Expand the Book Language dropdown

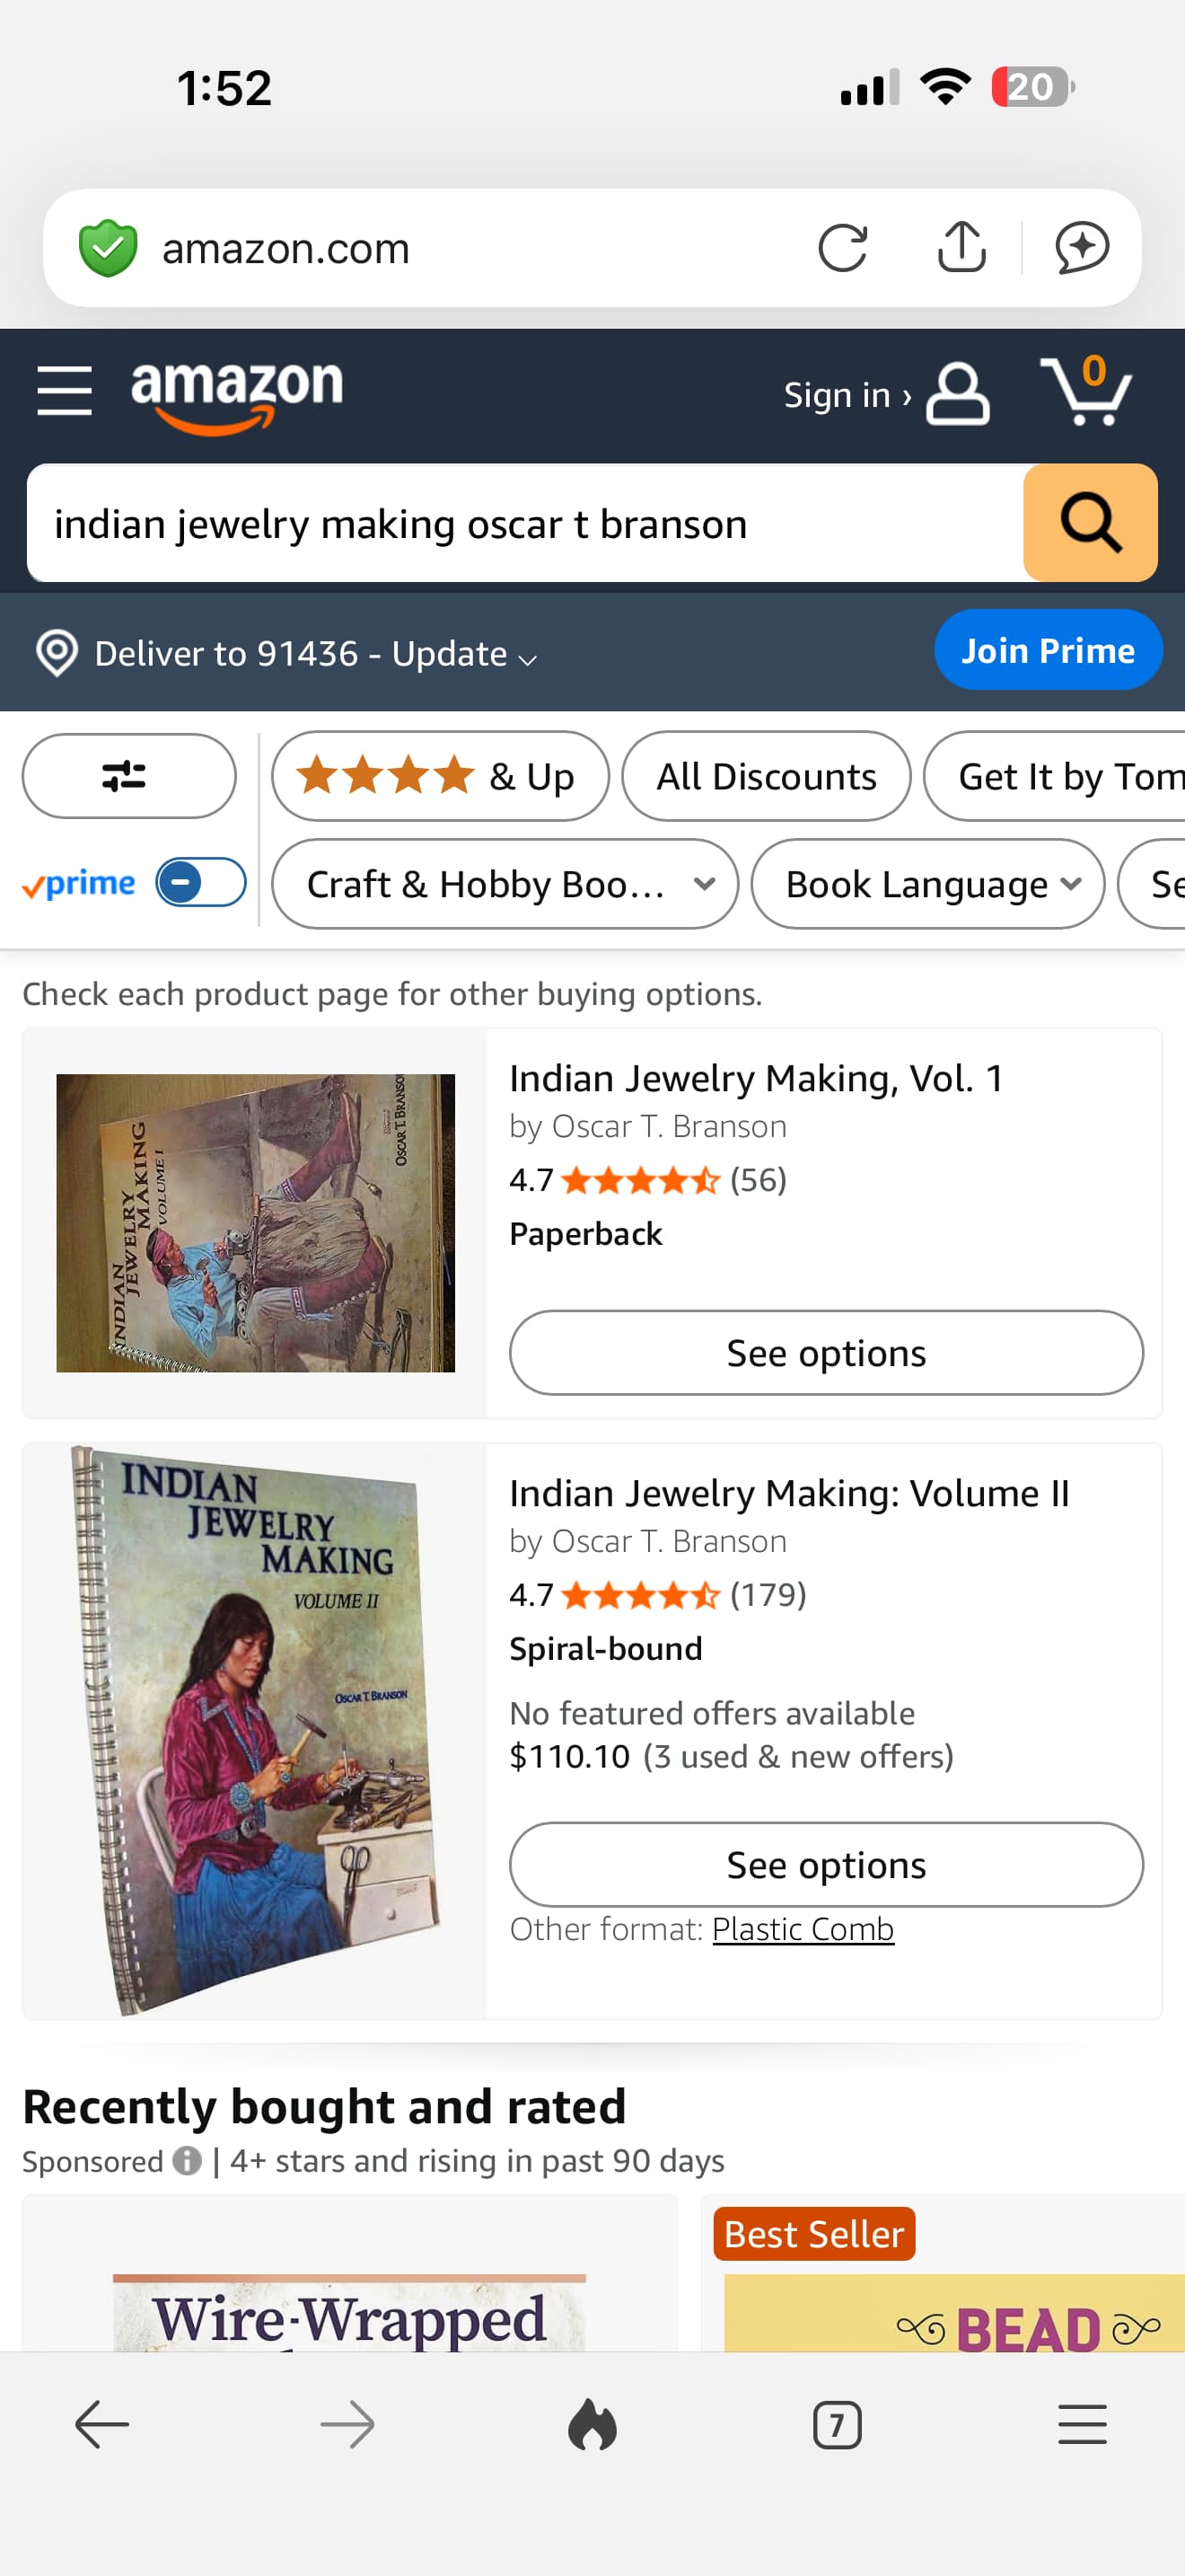pos(927,884)
